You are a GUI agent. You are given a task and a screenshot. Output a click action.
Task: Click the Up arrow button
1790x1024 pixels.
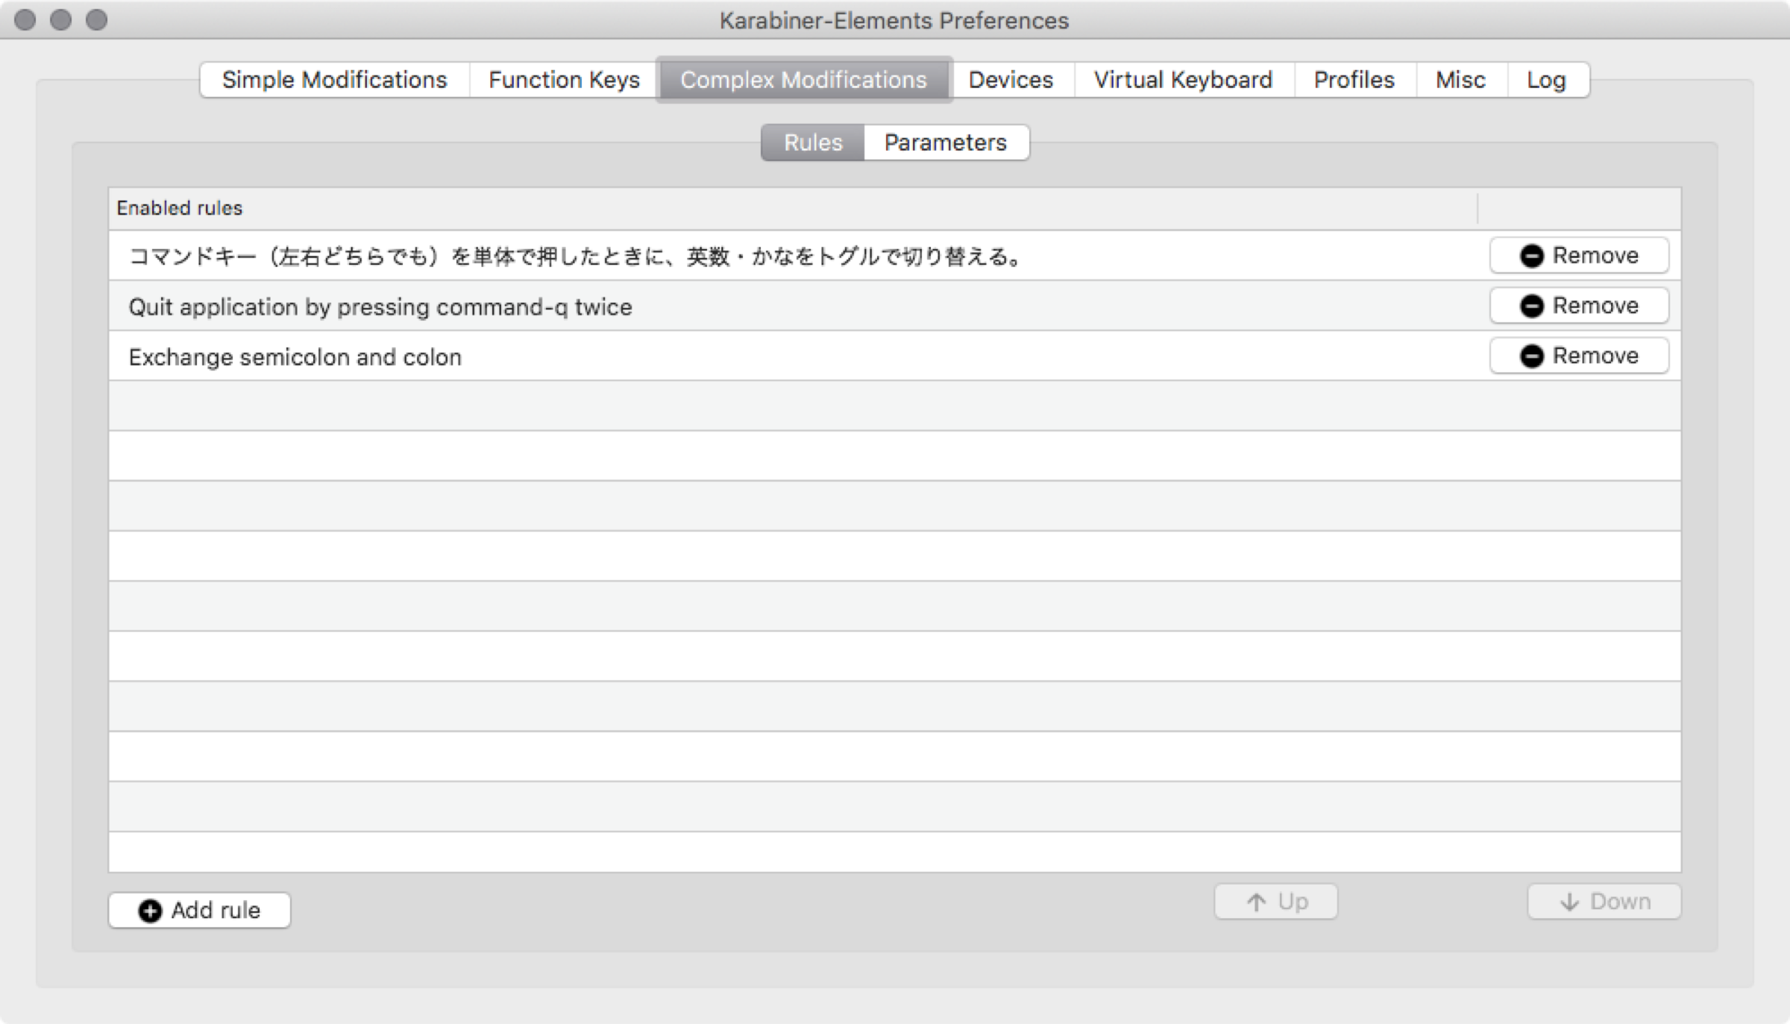pyautogui.click(x=1275, y=902)
